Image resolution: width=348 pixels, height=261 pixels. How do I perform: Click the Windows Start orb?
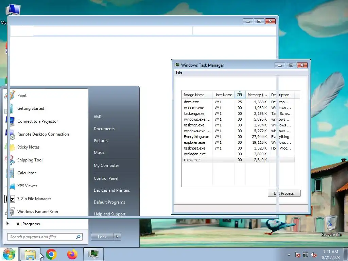9,254
